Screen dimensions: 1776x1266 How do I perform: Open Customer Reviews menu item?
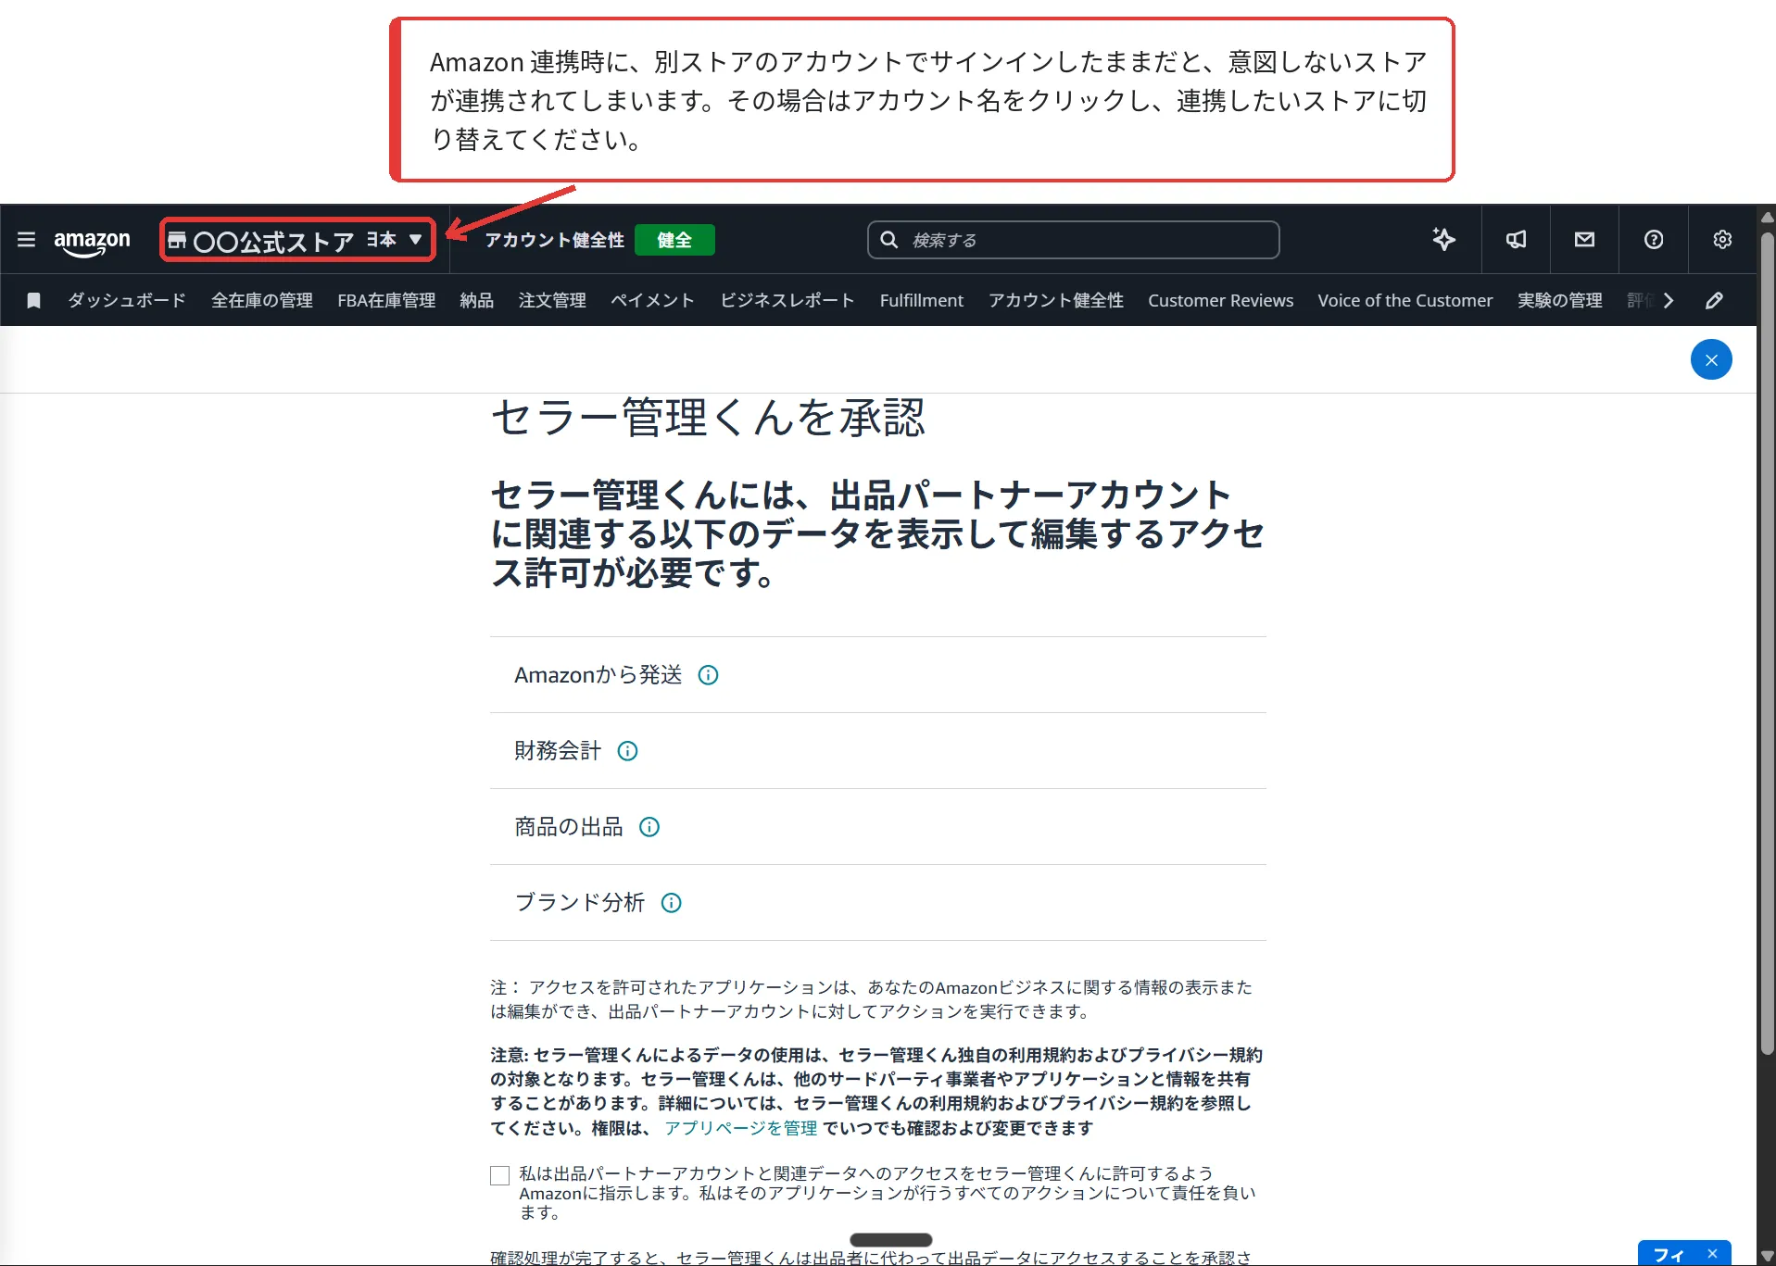point(1221,300)
